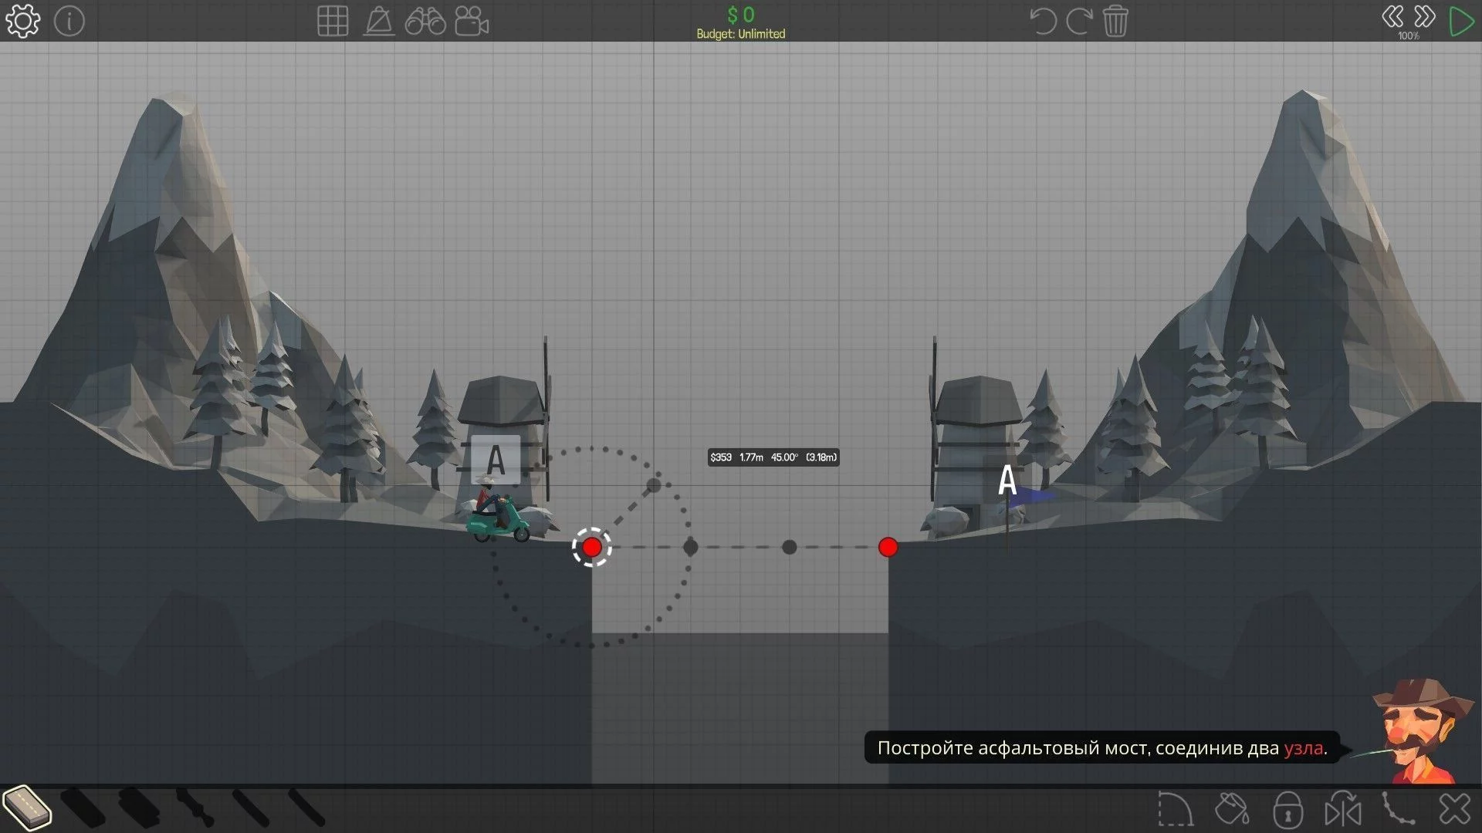Start the simulation with the green play button
This screenshot has width=1482, height=833.
(x=1461, y=21)
